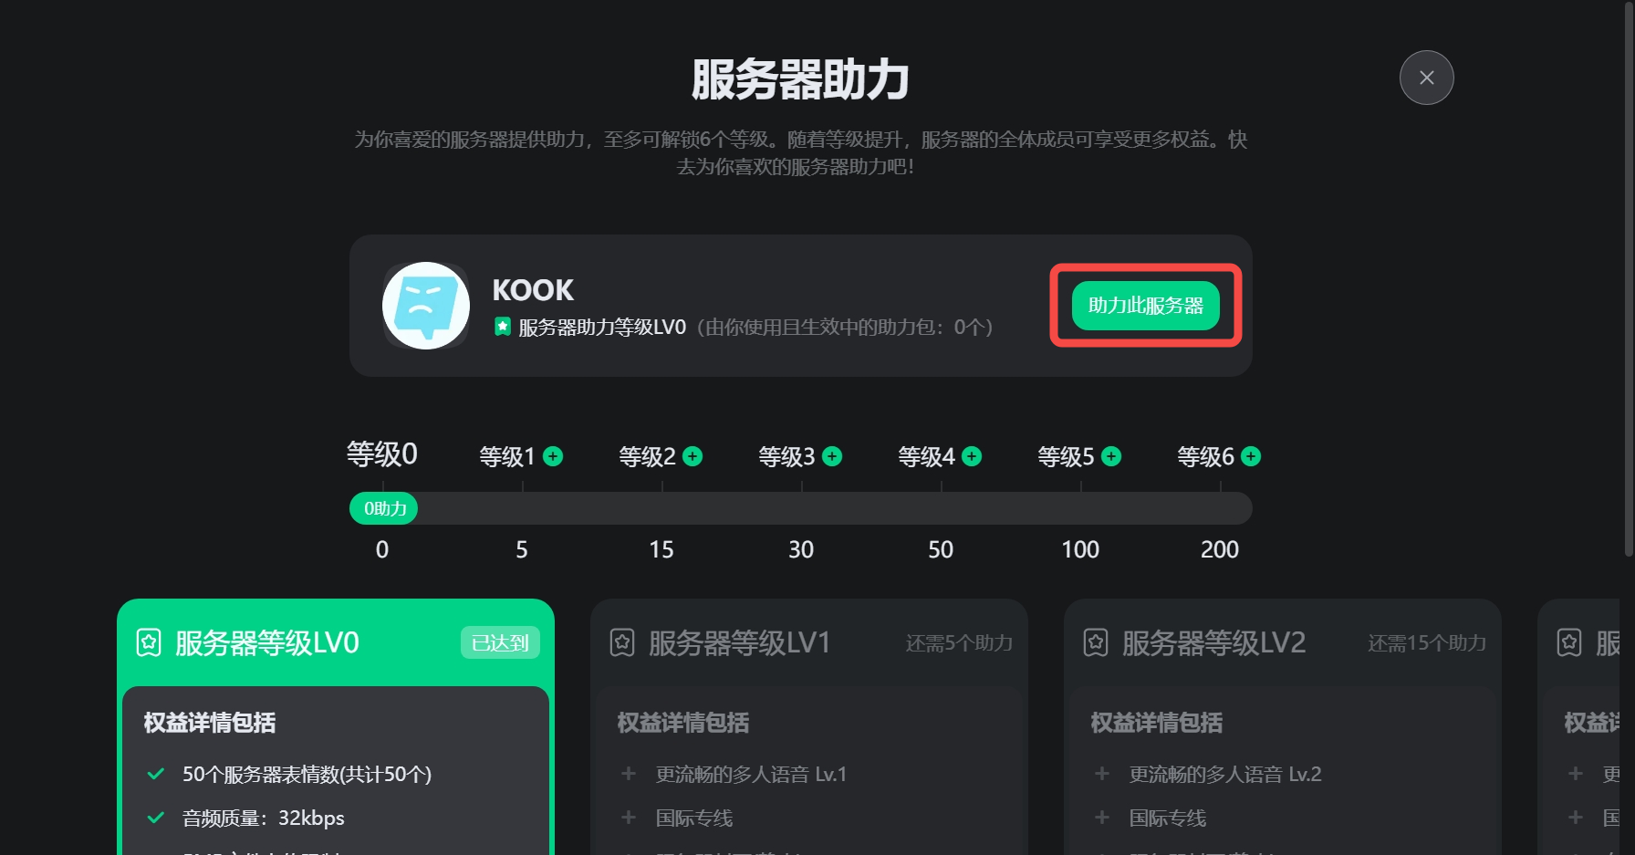Screen dimensions: 1635x855
Task: Click the plus icon next to 等级1
Action: [x=553, y=456]
